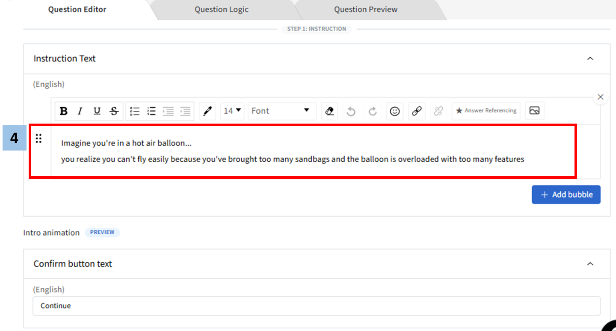Toggle underline formatting

(x=97, y=111)
